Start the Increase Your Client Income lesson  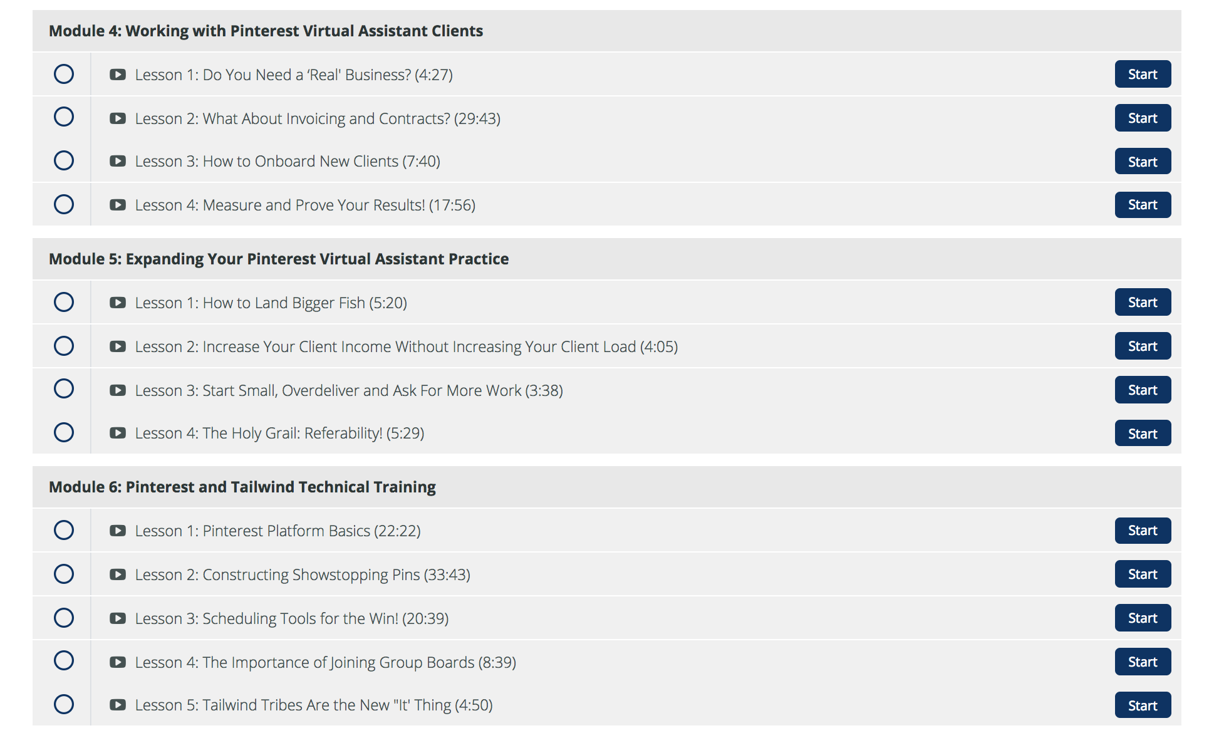coord(1143,346)
